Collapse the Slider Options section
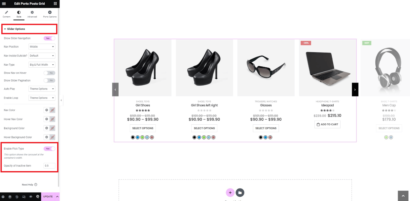 coord(16,29)
